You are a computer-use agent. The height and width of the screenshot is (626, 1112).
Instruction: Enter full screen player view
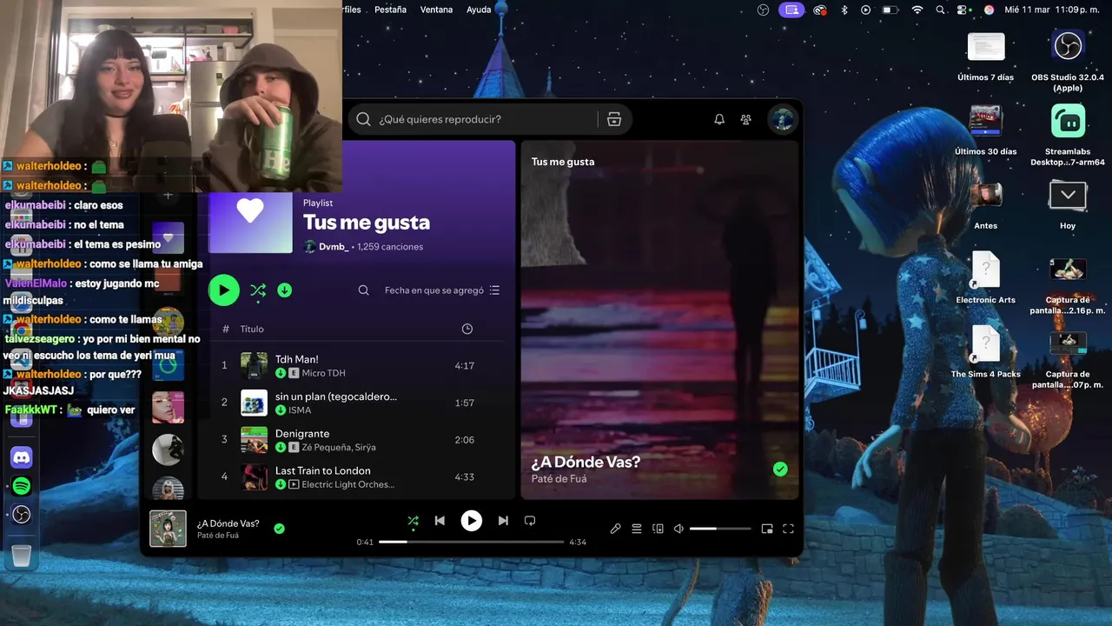coord(789,529)
